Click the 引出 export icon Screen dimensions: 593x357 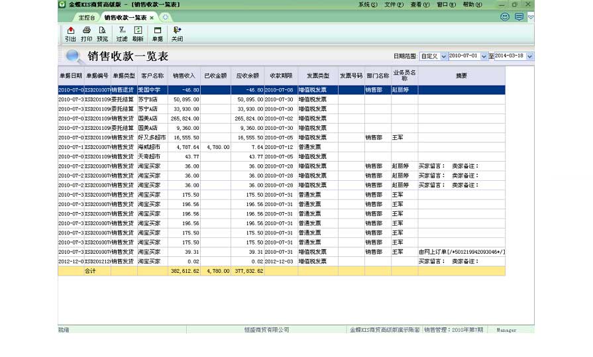click(x=70, y=34)
